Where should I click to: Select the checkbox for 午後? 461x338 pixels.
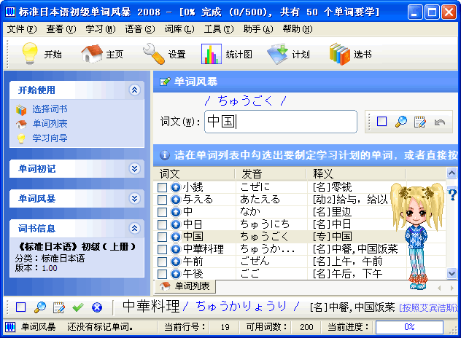tap(163, 274)
